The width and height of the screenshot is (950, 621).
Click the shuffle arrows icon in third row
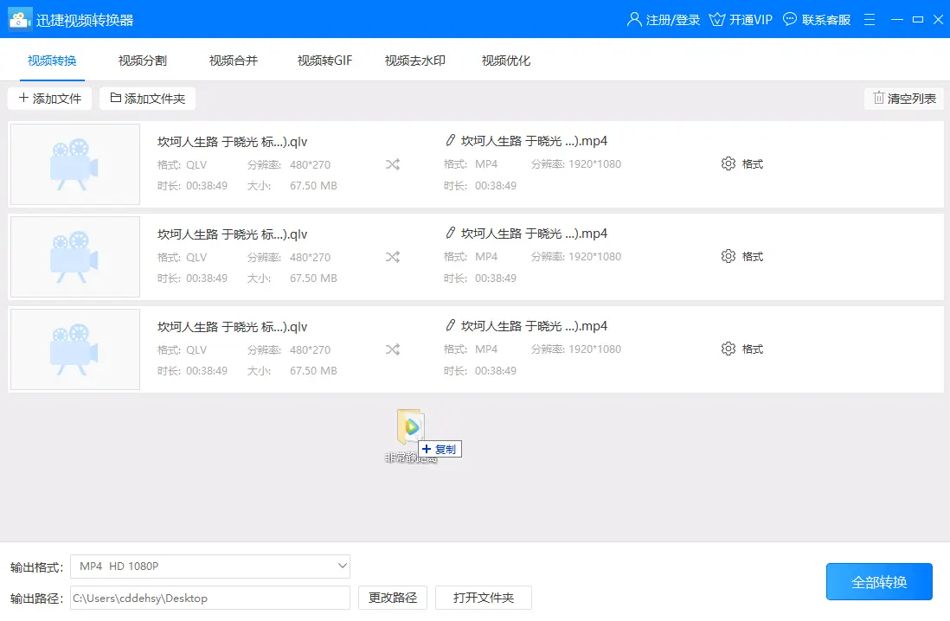click(x=393, y=349)
